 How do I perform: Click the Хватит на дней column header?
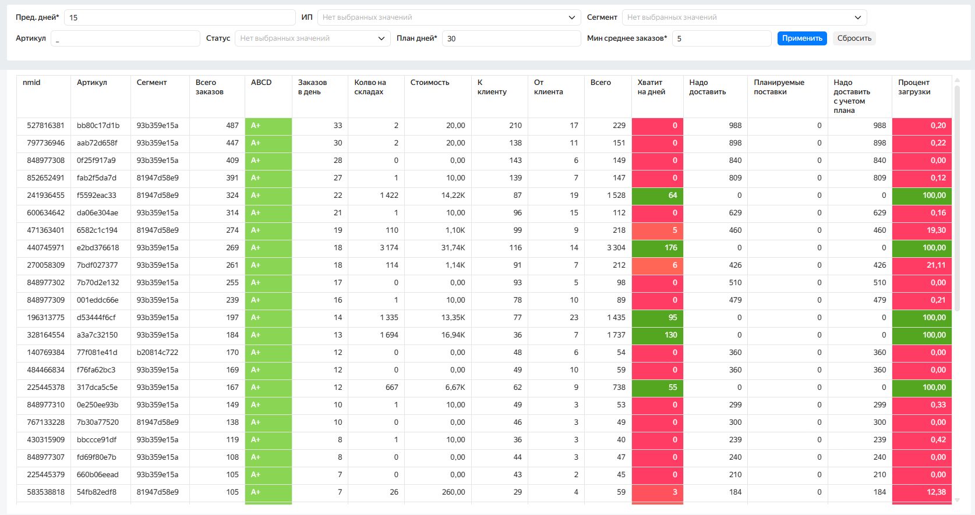pos(651,87)
